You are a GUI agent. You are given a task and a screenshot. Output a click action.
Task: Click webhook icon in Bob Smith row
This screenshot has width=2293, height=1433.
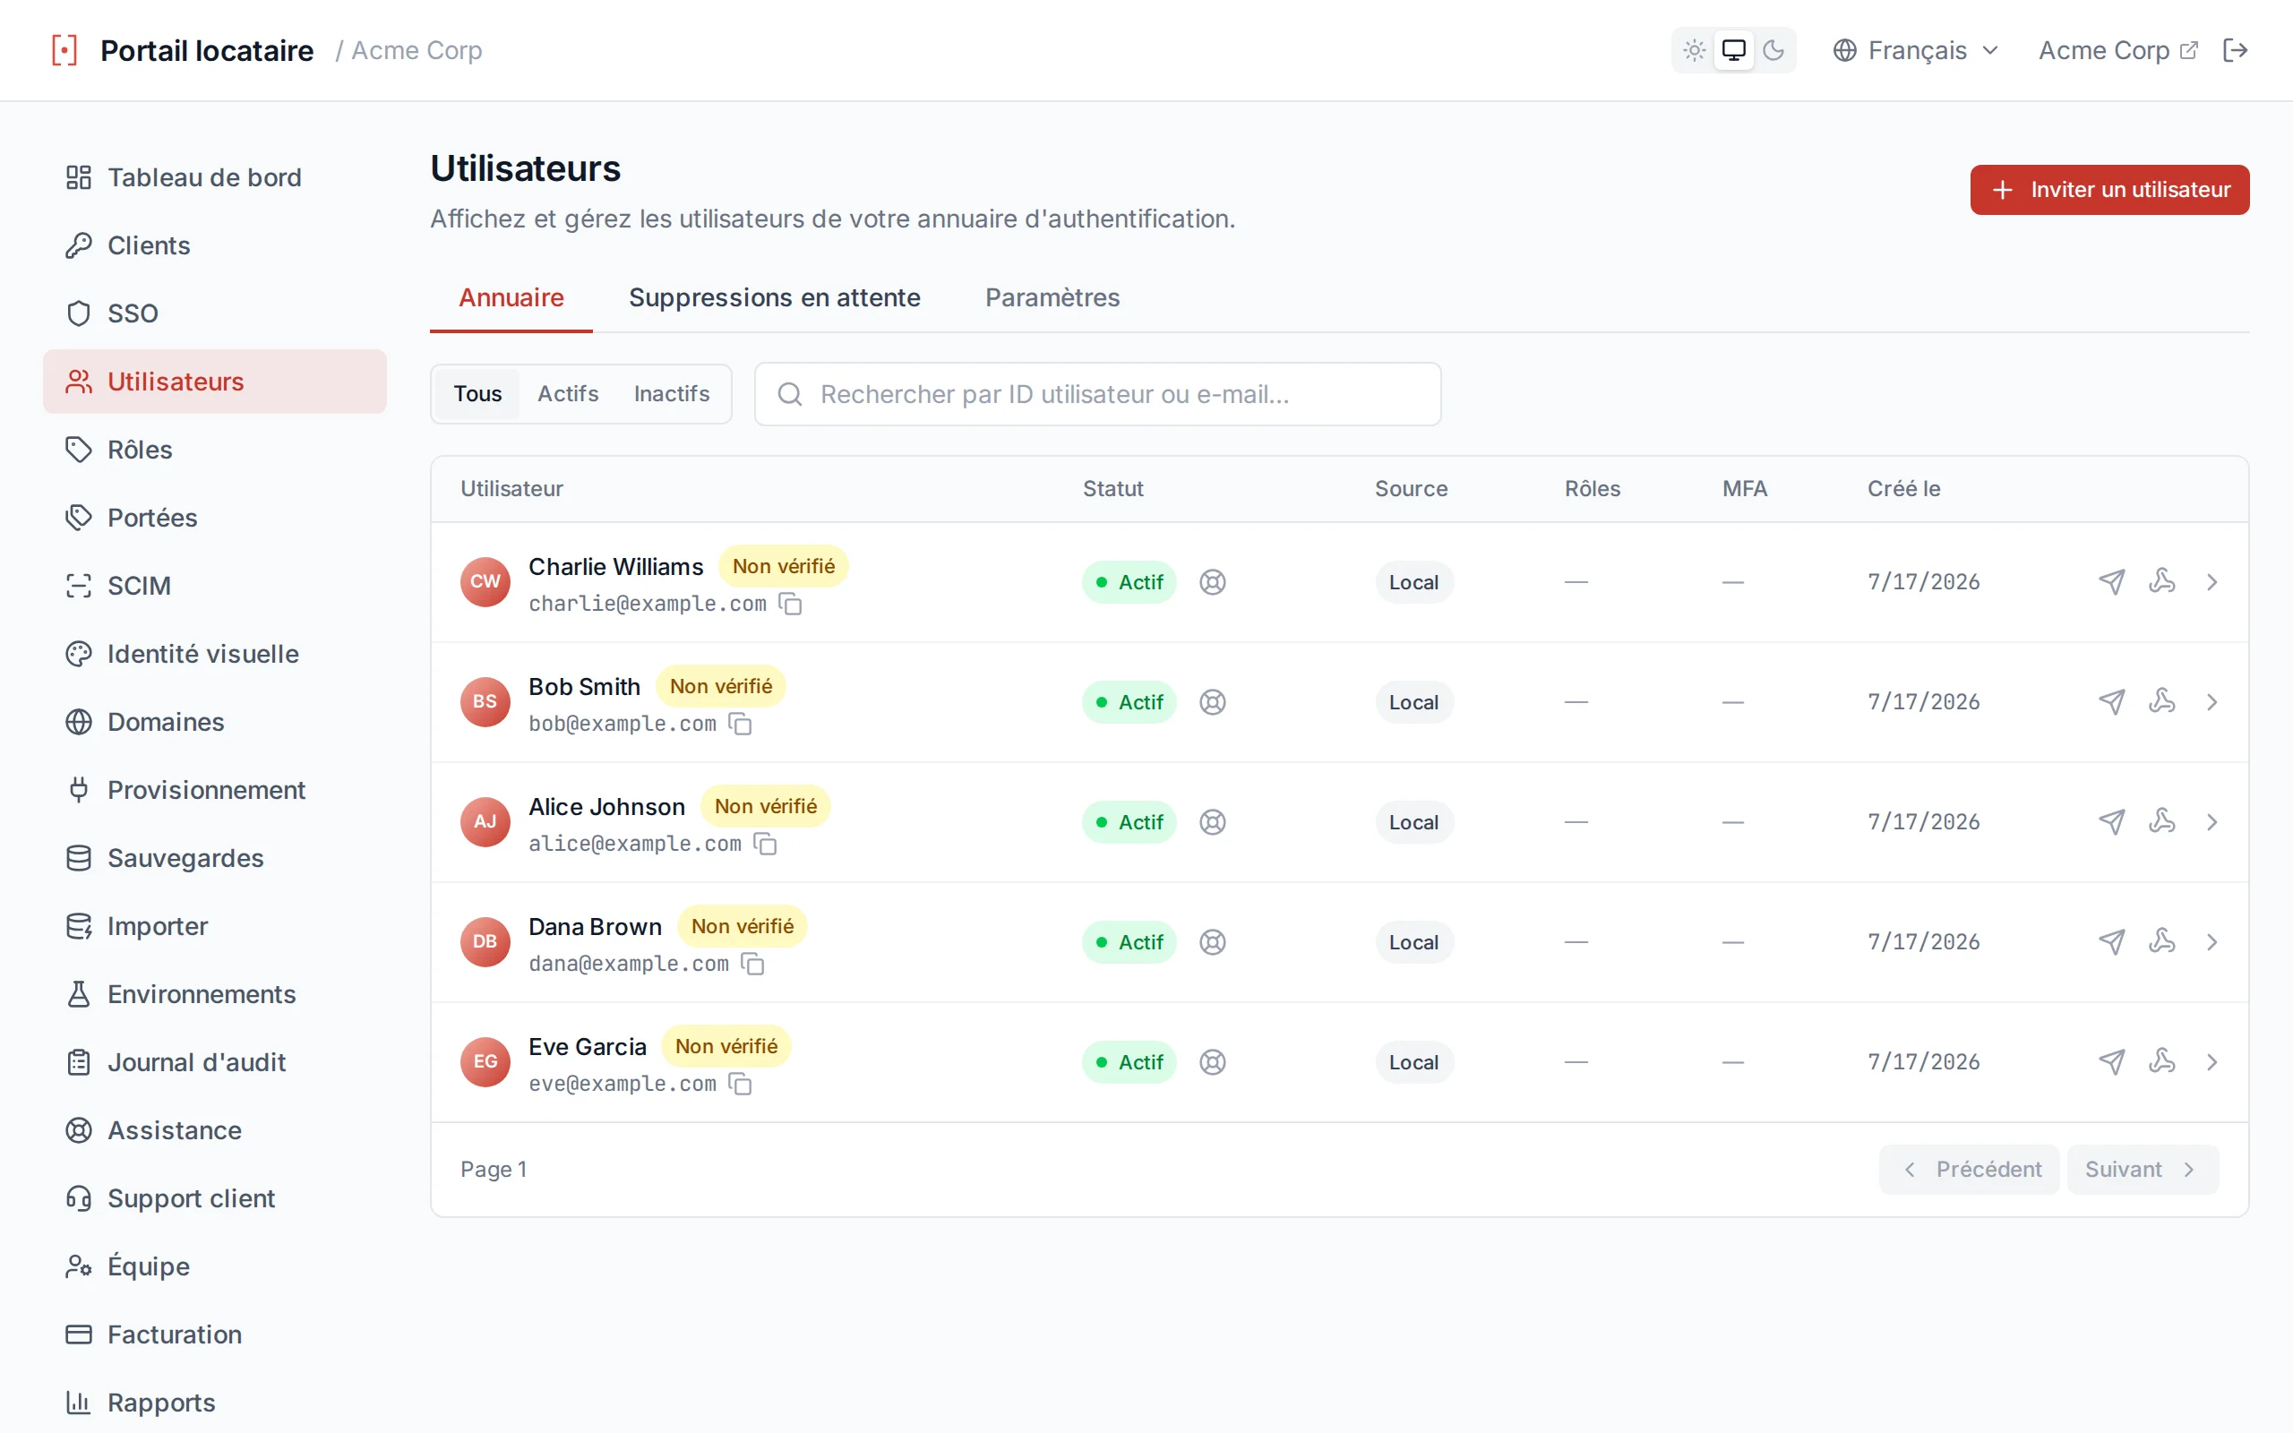coord(2161,702)
